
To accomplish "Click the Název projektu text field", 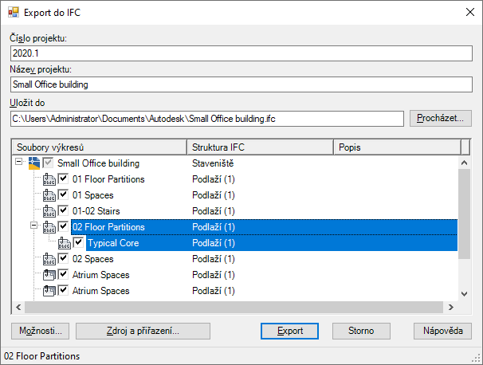I will 241,84.
